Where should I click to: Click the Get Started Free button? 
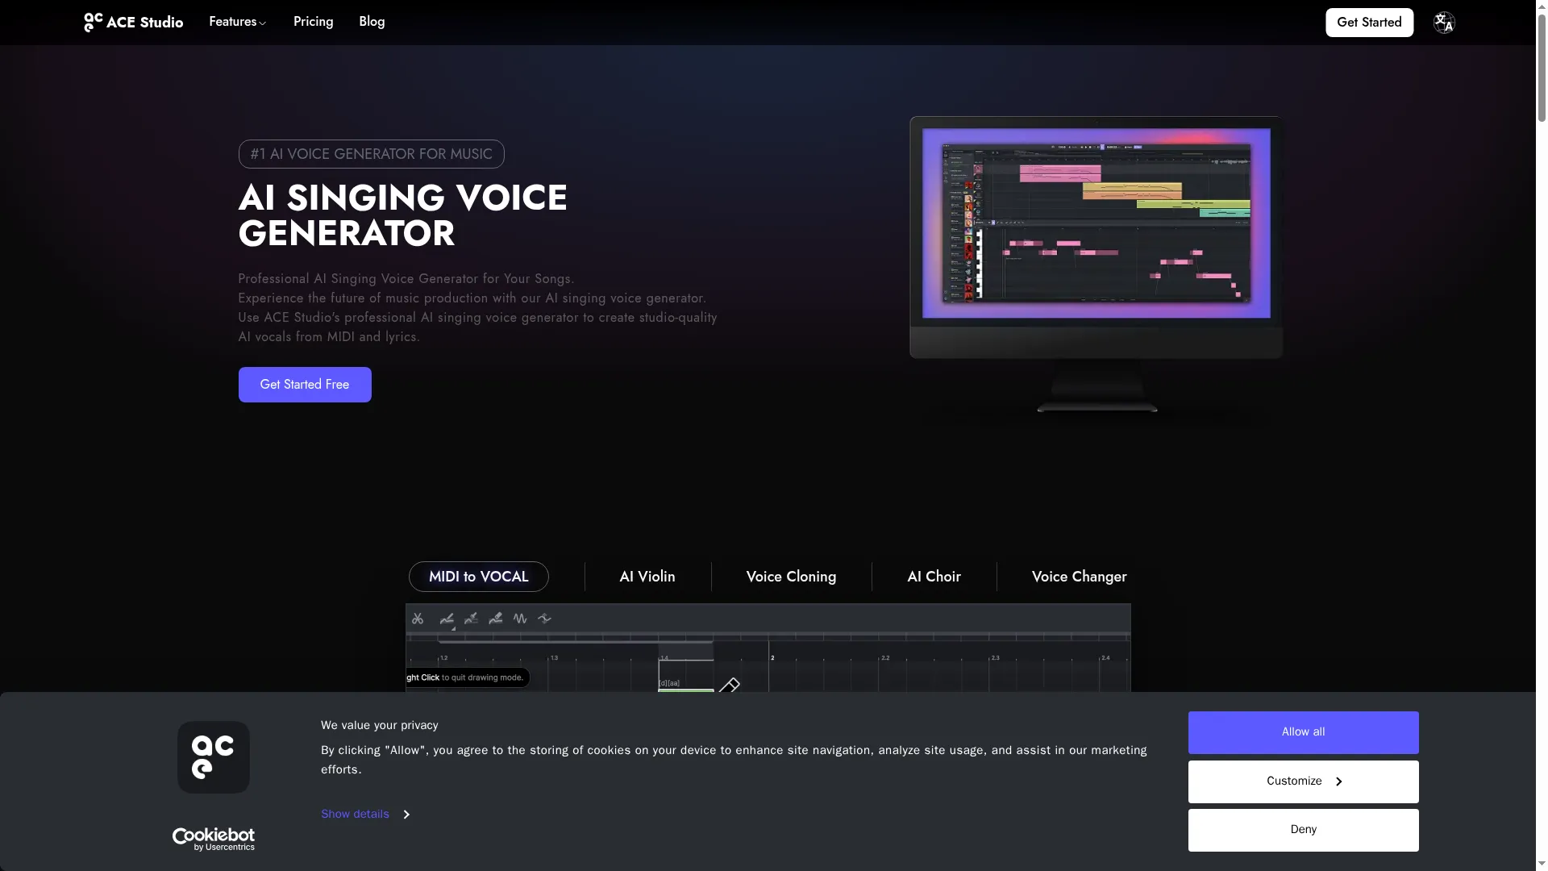coord(305,385)
